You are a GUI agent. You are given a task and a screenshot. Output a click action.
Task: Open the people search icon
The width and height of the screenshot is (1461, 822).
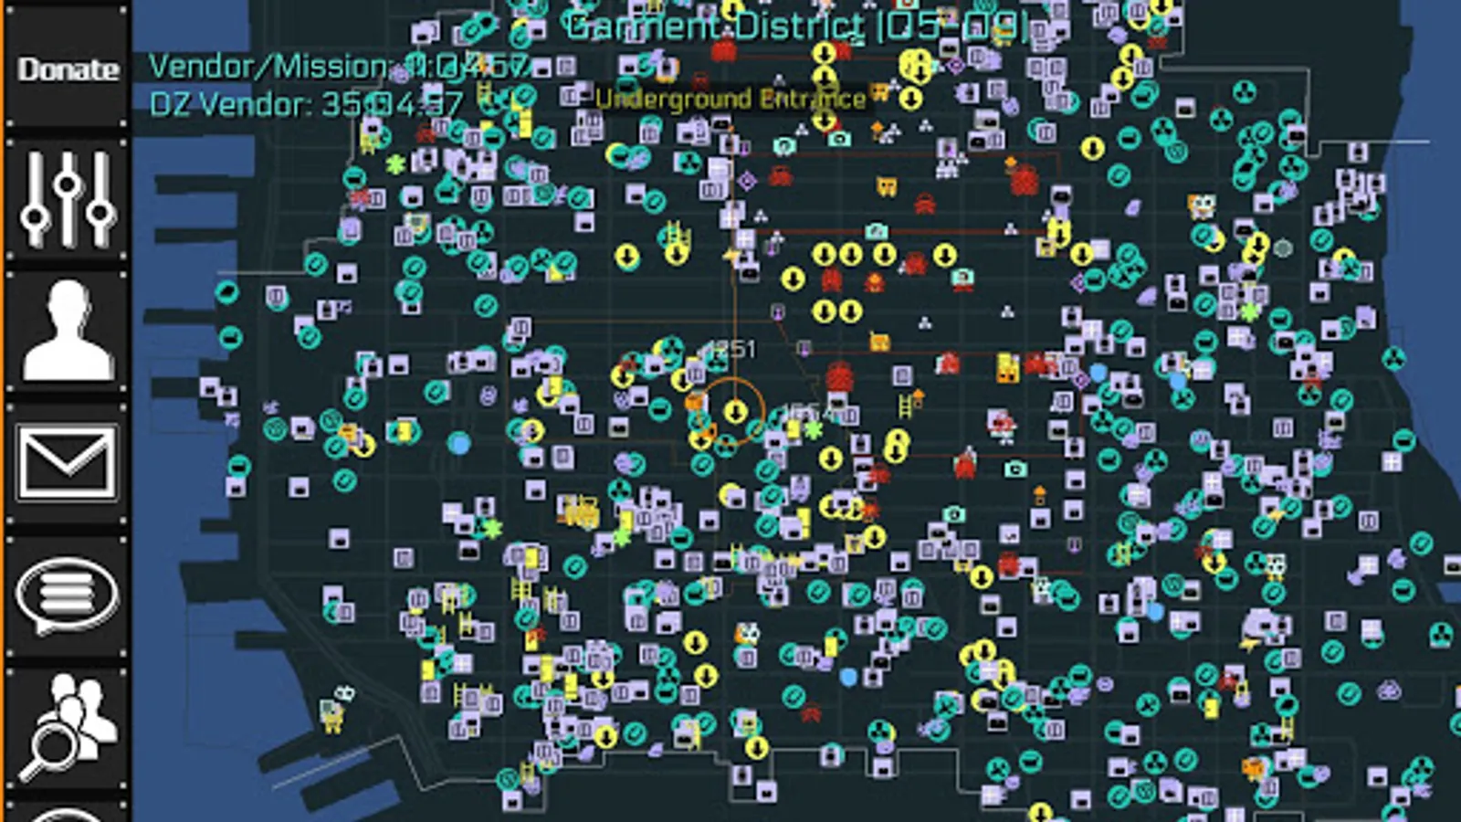coord(68,726)
